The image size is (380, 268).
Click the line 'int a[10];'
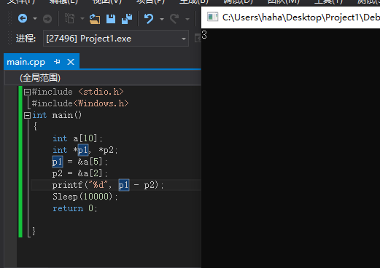[77, 138]
